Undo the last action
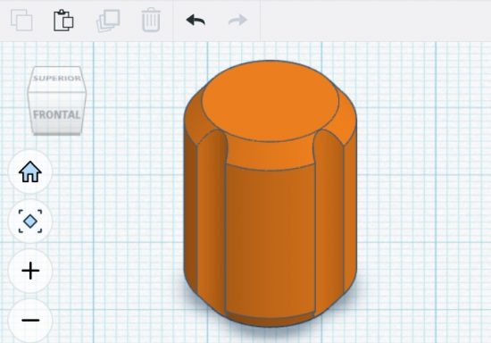The height and width of the screenshot is (343, 491). [x=196, y=21]
